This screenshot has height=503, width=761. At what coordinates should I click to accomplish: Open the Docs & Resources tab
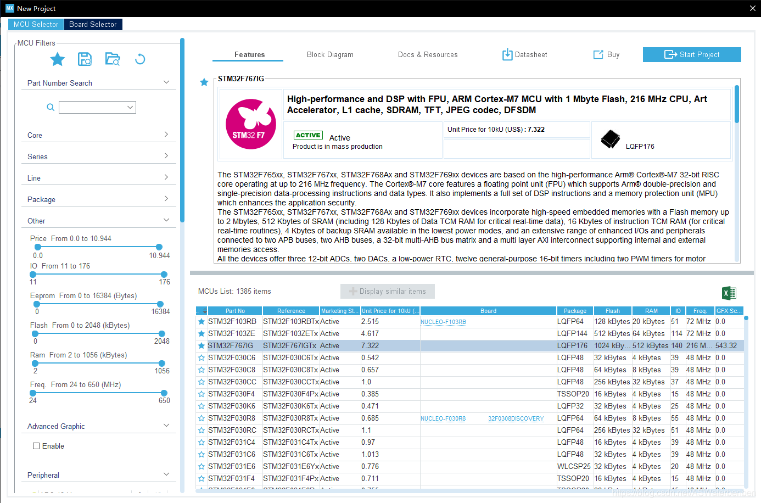point(428,55)
